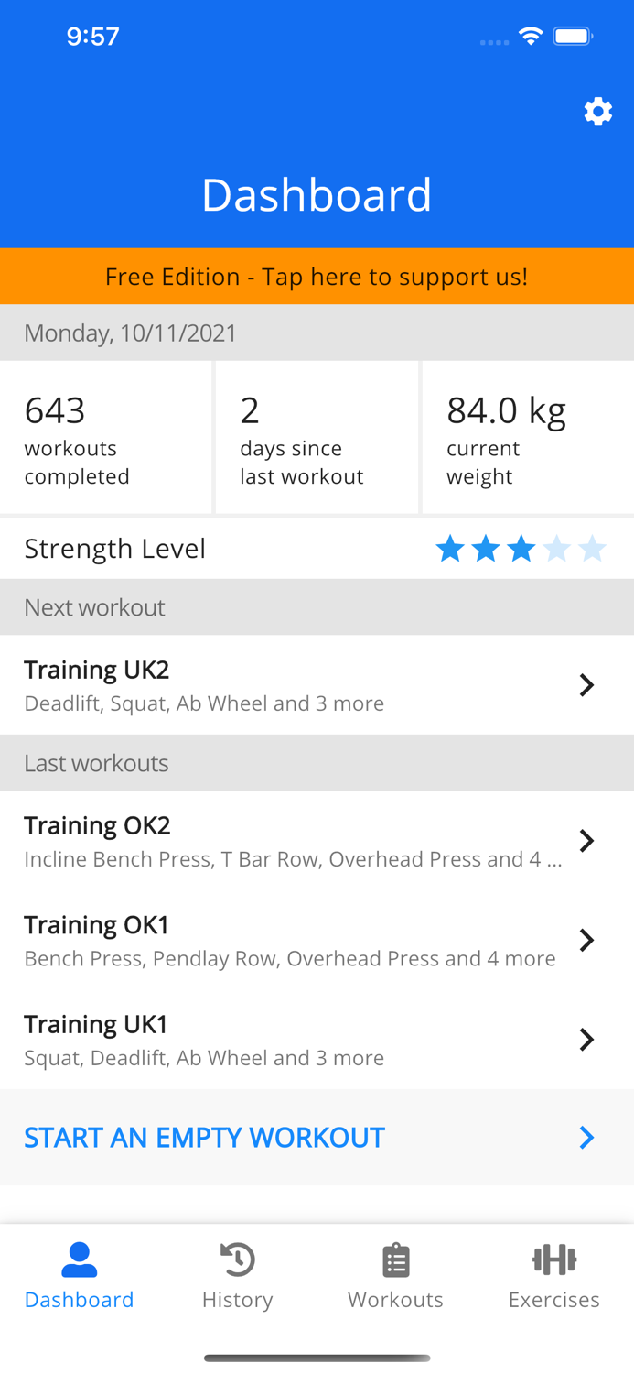Expand Training UK1 details
The image size is (634, 1374).
[x=586, y=1039]
